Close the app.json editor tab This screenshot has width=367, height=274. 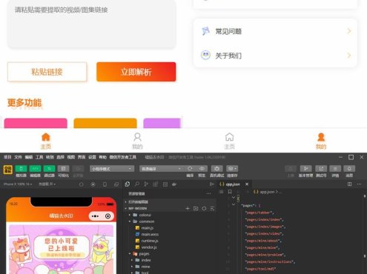247,184
